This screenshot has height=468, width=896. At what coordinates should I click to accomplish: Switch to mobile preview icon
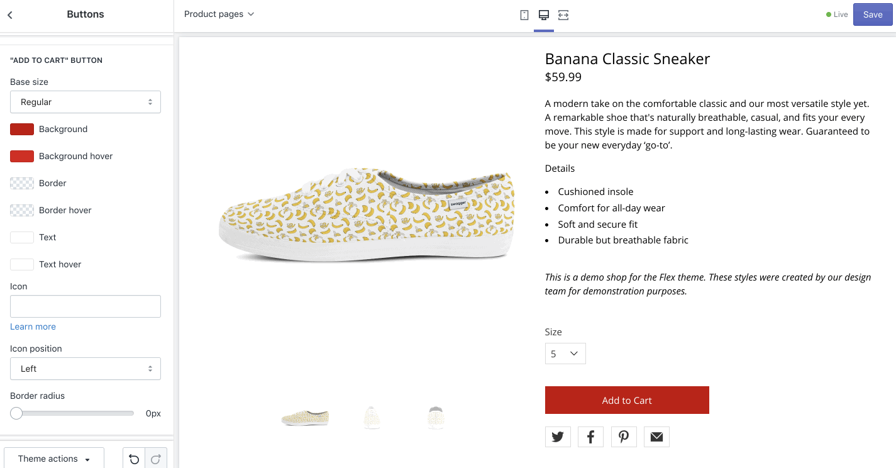point(524,15)
